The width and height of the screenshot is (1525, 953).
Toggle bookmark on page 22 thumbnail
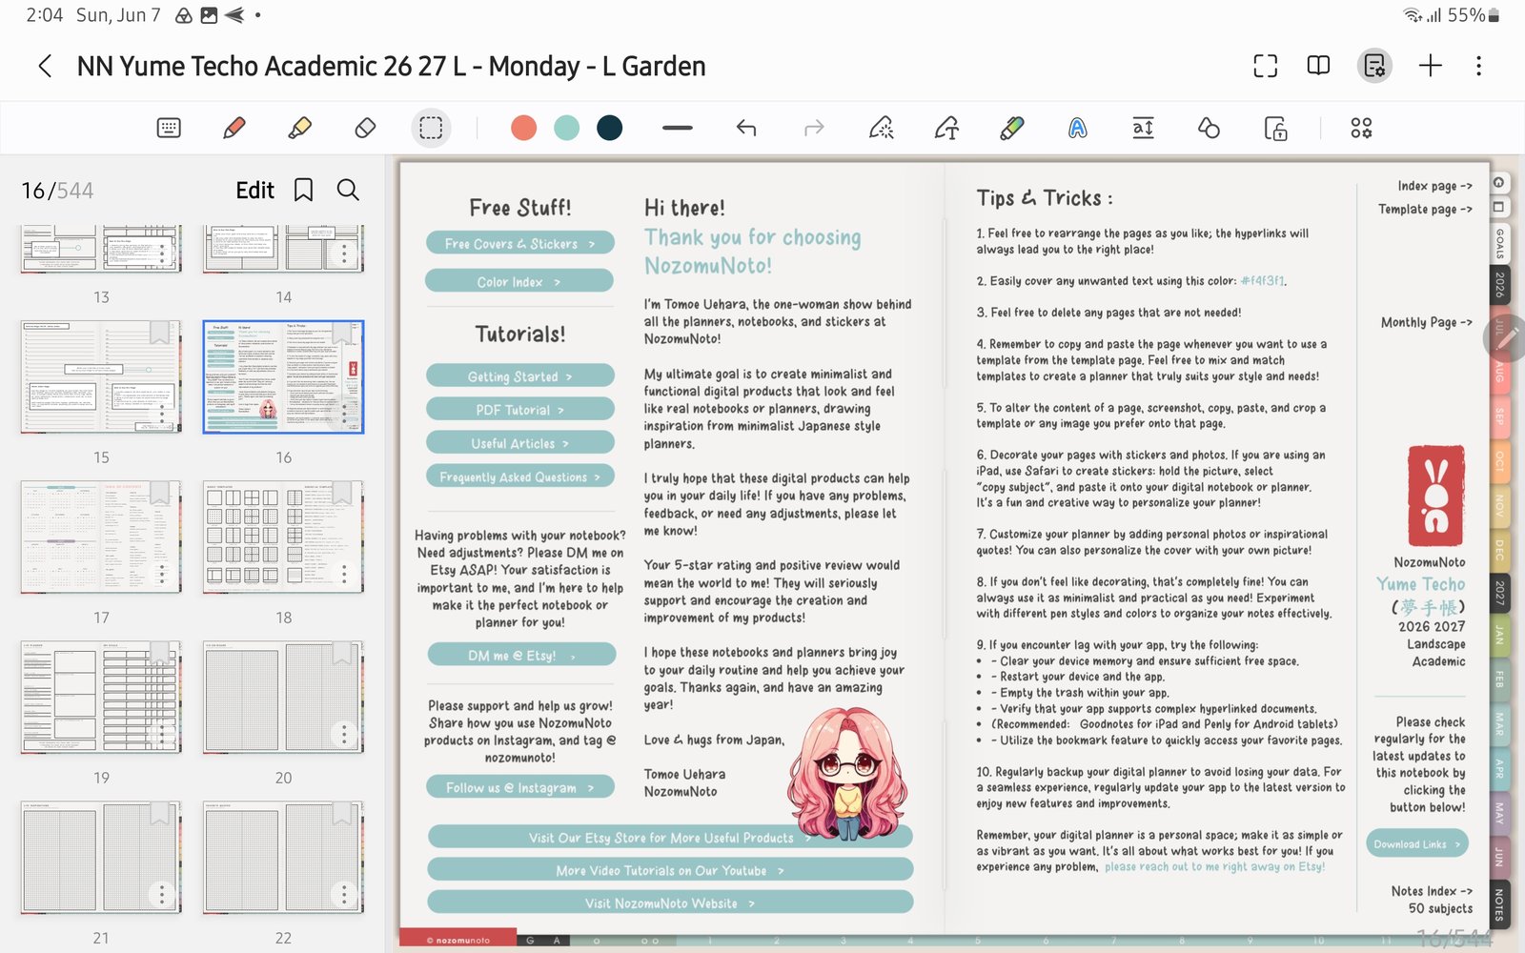(x=342, y=812)
